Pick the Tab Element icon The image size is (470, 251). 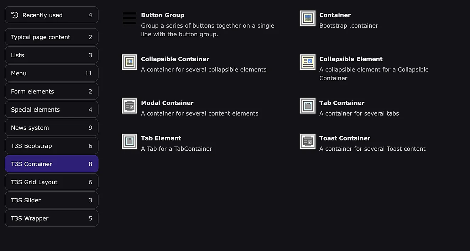(130, 141)
